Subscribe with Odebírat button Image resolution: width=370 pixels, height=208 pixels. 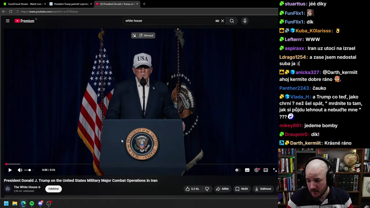click(53, 189)
